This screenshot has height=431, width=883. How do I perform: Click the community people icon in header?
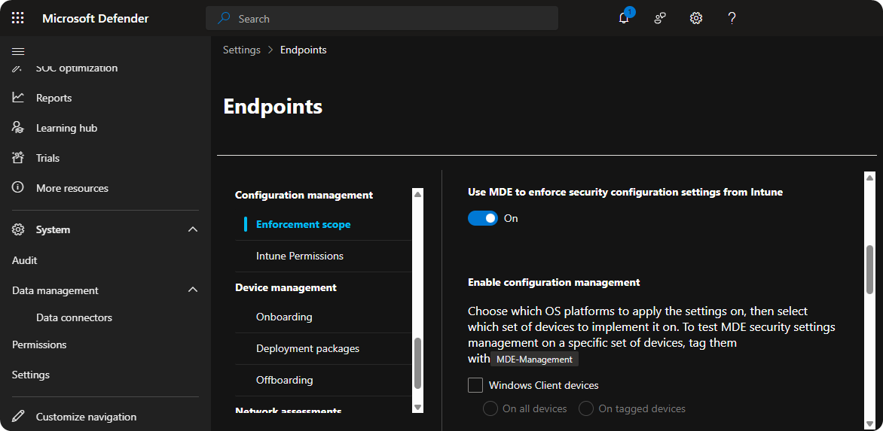660,18
